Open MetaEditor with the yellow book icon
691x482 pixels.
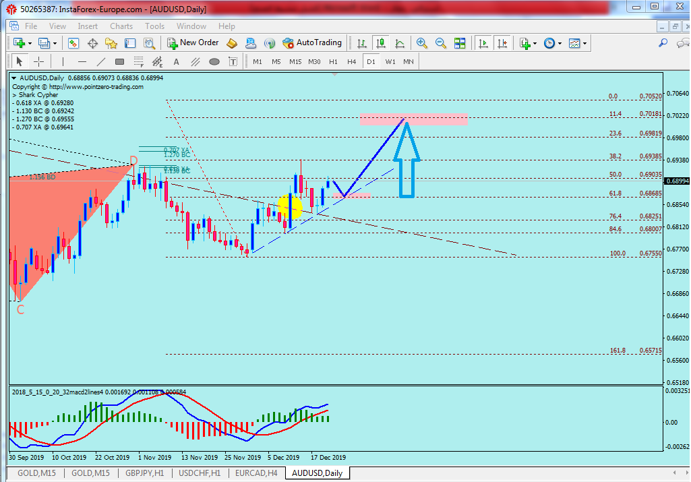click(x=232, y=43)
